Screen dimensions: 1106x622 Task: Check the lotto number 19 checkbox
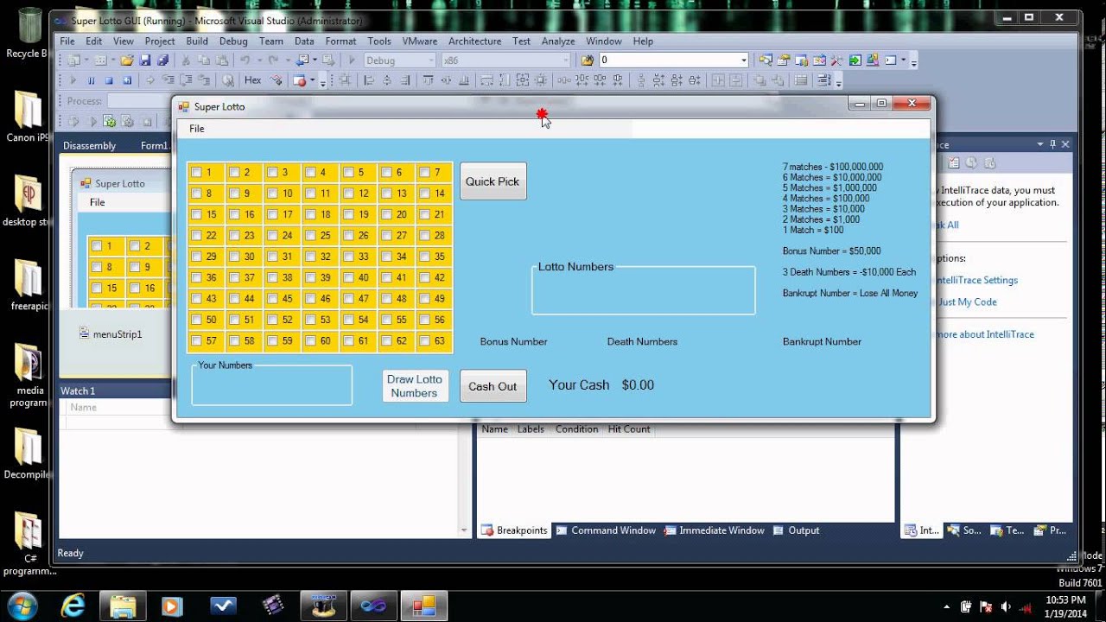(x=348, y=214)
